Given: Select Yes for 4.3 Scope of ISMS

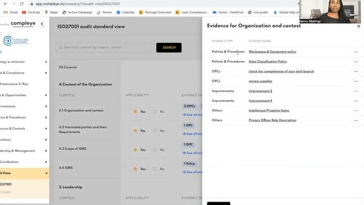Looking at the screenshot, I should coord(135,150).
